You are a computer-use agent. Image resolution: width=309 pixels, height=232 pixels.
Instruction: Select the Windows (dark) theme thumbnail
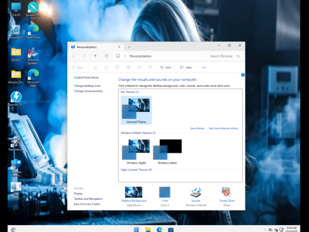[x=167, y=152]
